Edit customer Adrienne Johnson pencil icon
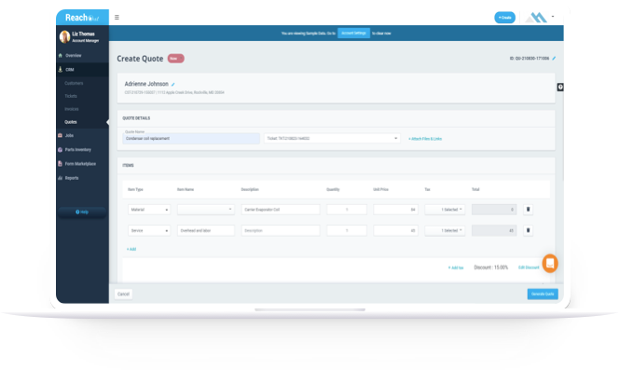Screen dimensions: 619x370 point(172,84)
